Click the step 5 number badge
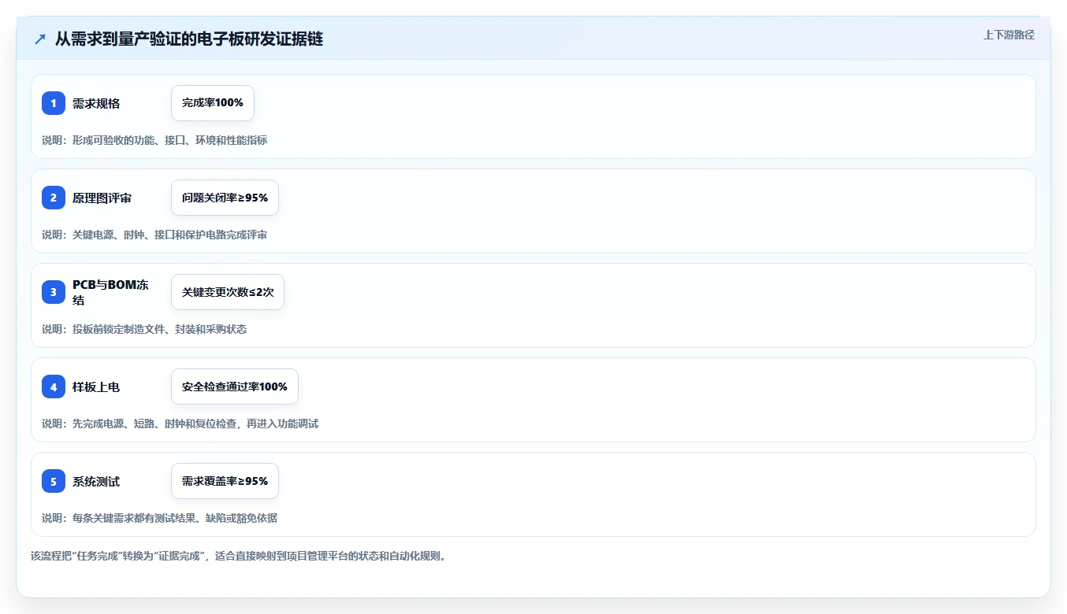The image size is (1067, 614). (x=54, y=481)
